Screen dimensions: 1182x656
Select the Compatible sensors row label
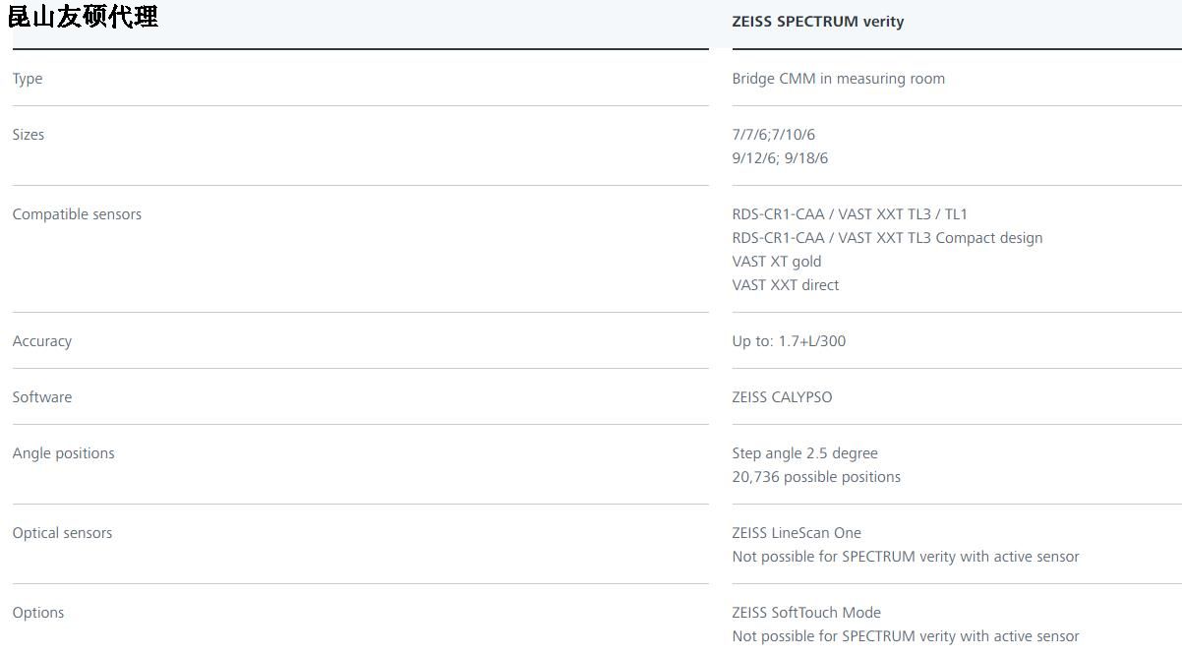click(x=77, y=214)
